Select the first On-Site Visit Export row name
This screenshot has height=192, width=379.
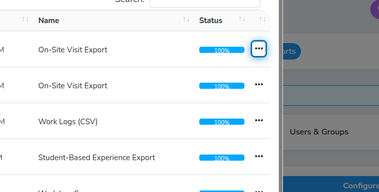[73, 50]
